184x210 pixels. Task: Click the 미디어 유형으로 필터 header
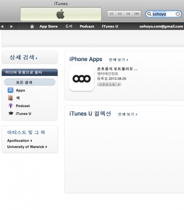tap(30, 72)
